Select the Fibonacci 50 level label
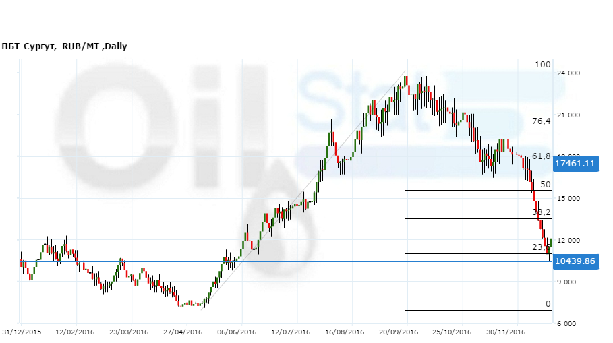This screenshot has width=613, height=343. 546,184
